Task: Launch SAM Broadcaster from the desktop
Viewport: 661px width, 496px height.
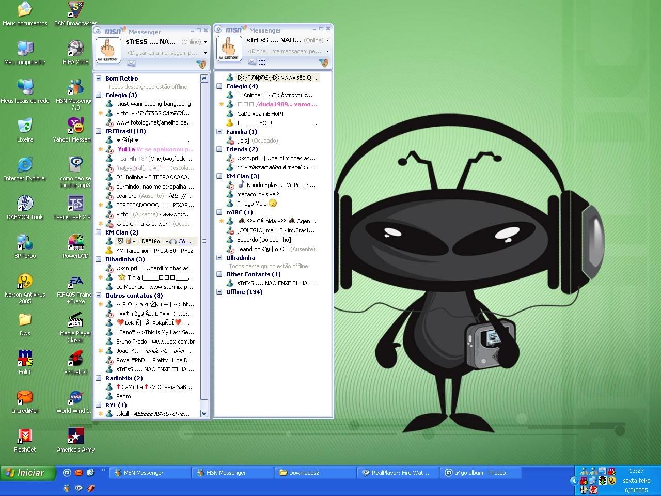Action: pos(75,14)
